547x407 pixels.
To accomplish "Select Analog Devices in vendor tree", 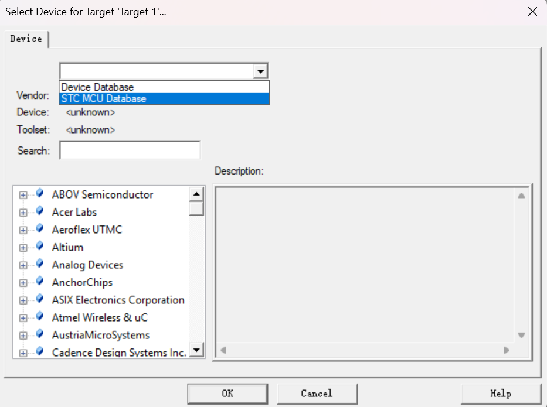I will point(87,265).
